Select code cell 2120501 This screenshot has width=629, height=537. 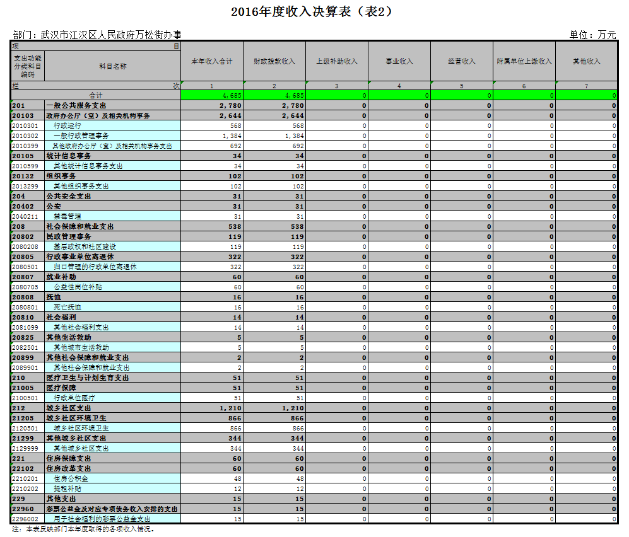click(28, 428)
